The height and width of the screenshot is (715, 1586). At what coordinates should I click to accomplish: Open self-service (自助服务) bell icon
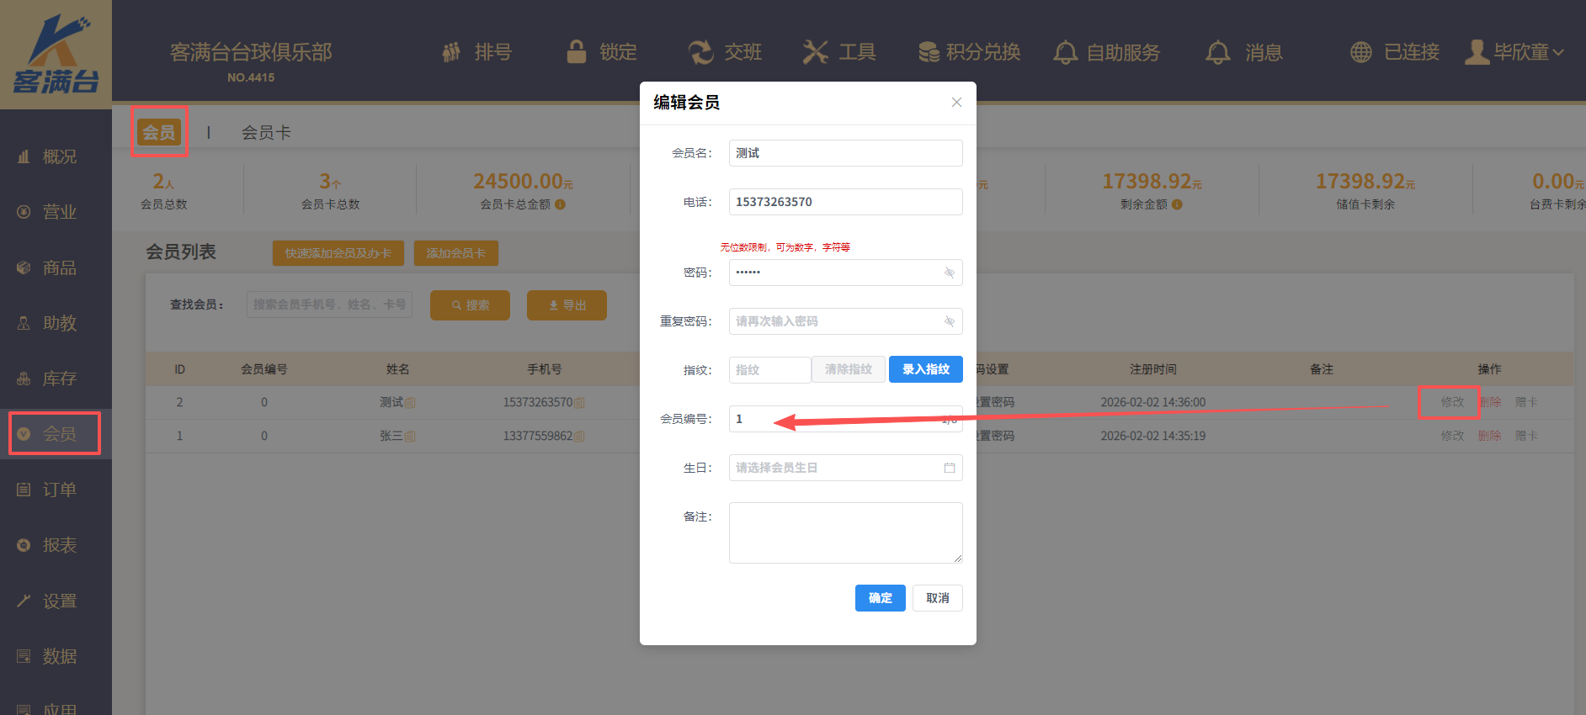(1066, 52)
